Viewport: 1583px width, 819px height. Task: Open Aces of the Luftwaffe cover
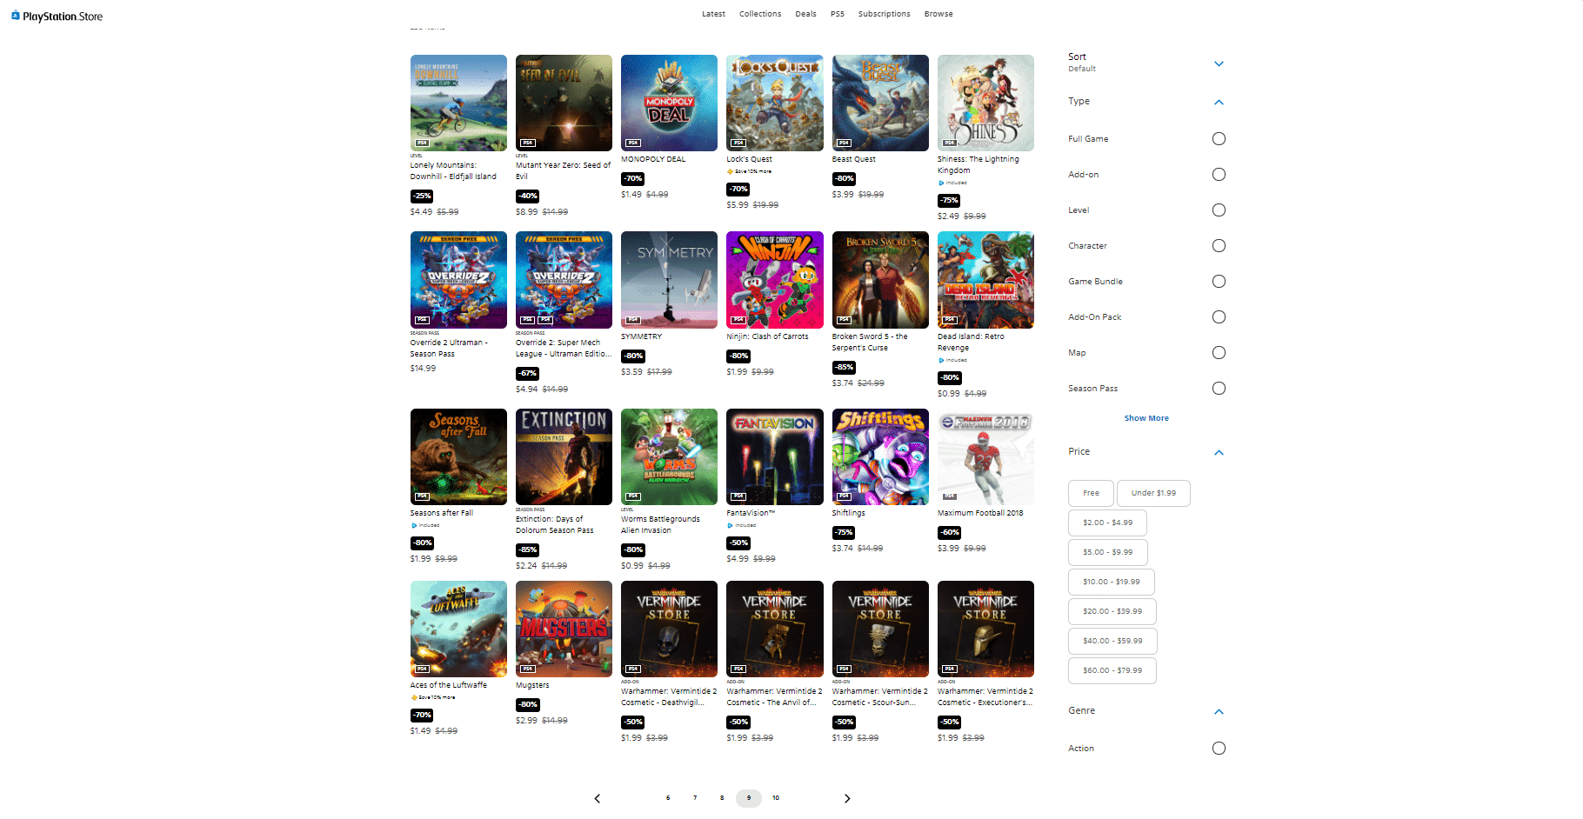tap(458, 629)
